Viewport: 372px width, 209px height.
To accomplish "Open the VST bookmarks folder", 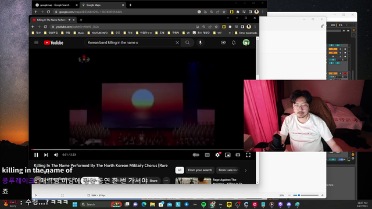I will (217, 33).
